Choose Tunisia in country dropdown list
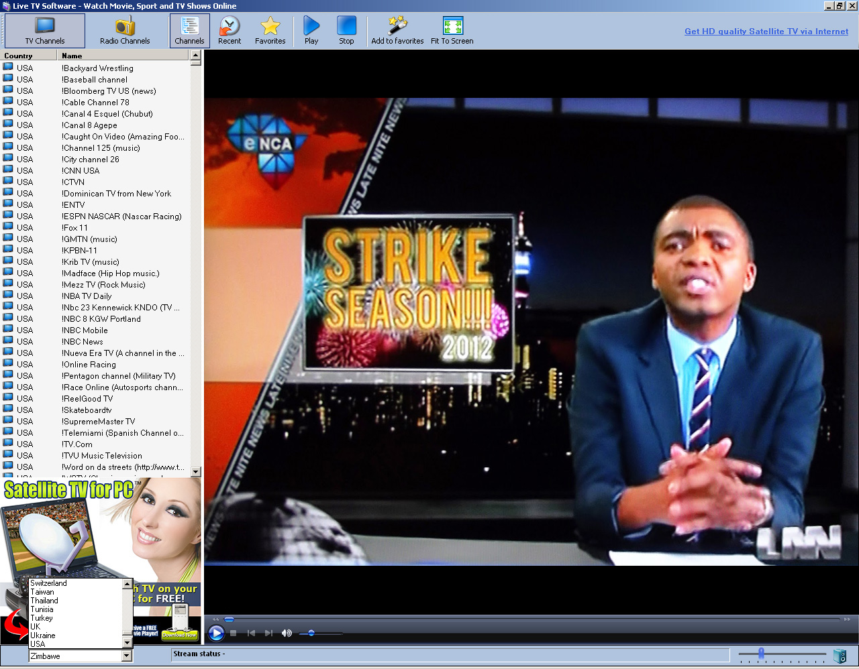Viewport: 859px width, 669px height. (x=75, y=609)
